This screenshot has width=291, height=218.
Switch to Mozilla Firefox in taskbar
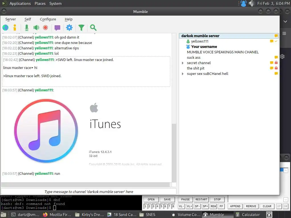(x=57, y=215)
